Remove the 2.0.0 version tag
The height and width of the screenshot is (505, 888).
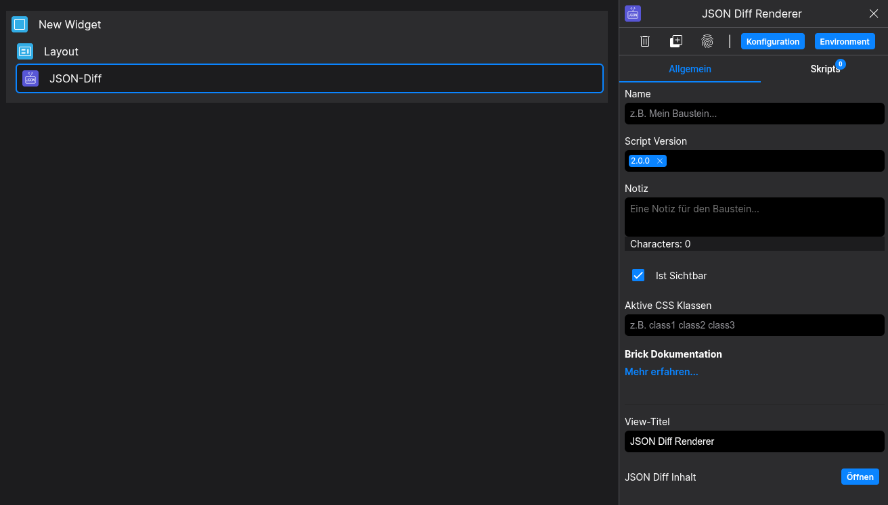click(660, 161)
